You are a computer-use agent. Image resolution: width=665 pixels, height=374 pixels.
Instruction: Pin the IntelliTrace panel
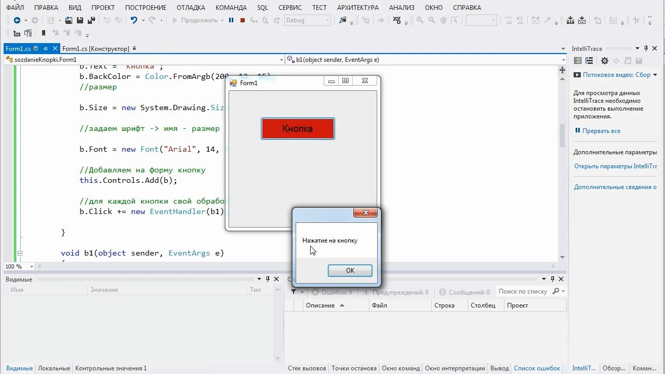click(x=646, y=48)
